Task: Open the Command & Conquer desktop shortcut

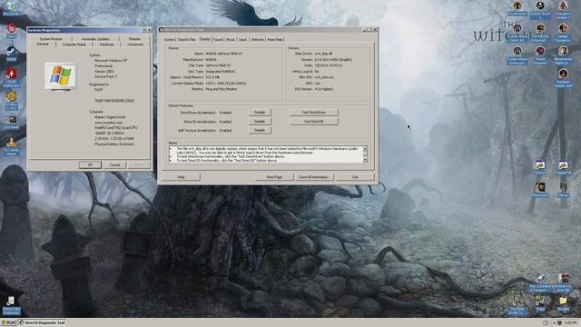Action: point(540,283)
